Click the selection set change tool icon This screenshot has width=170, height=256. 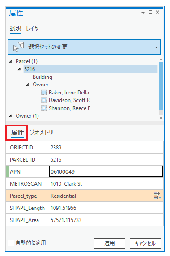[18, 47]
